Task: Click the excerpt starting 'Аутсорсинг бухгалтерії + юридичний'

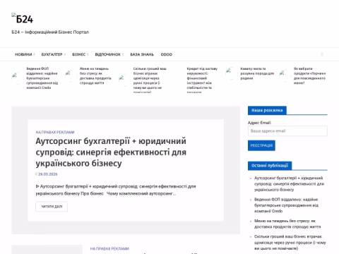Action: (116, 190)
